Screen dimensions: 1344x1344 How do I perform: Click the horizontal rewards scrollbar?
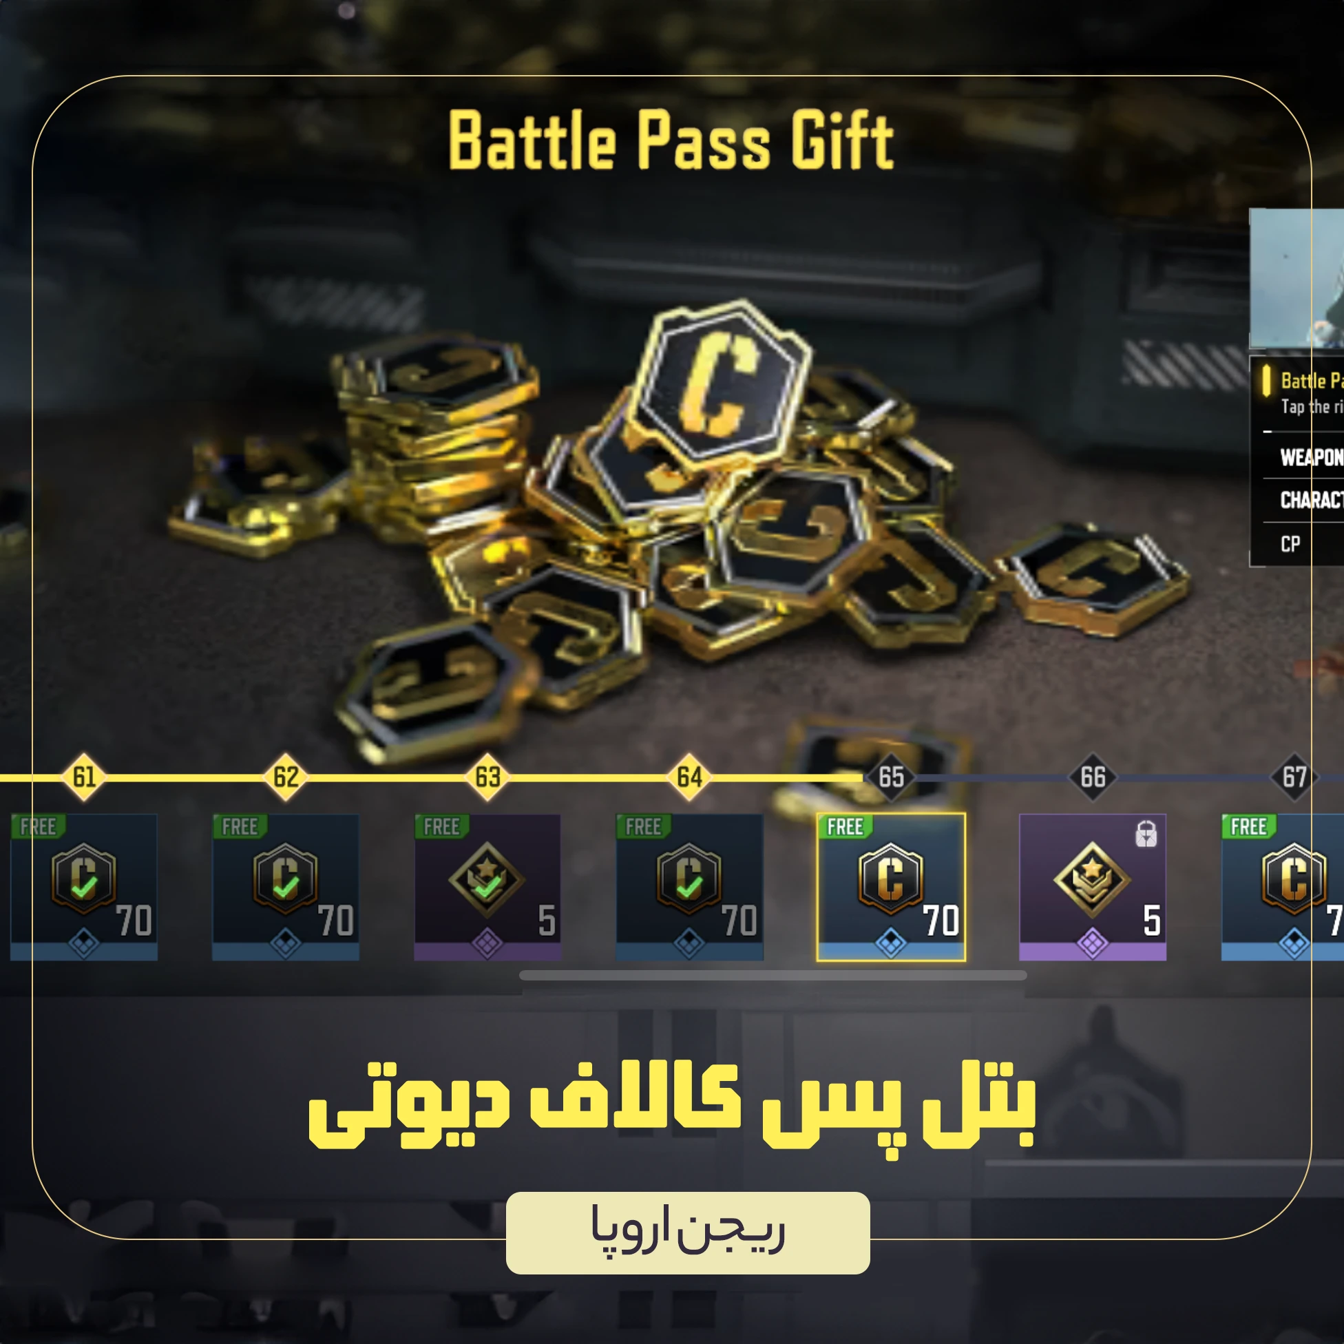[x=773, y=976]
